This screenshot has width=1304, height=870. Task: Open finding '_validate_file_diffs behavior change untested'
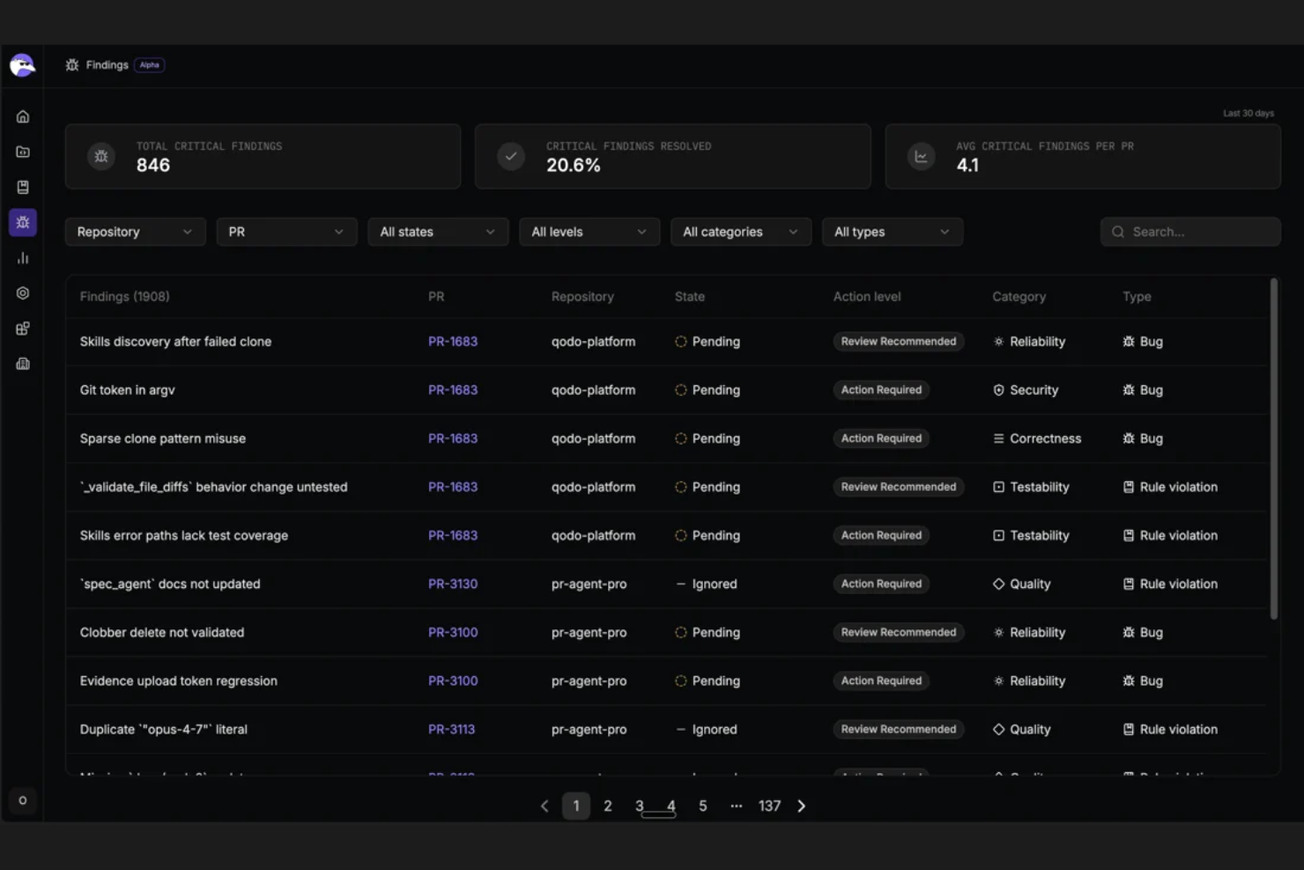click(213, 487)
